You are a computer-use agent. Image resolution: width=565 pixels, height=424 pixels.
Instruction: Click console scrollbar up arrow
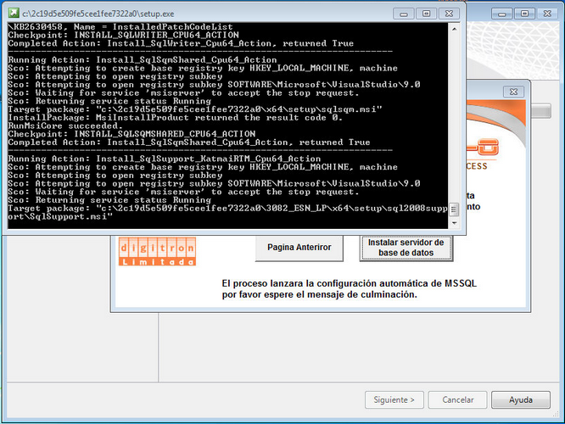454,29
